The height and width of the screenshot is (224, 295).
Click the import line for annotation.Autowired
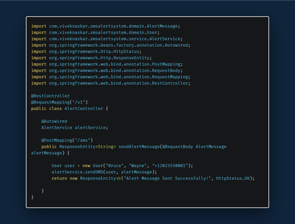(111, 45)
